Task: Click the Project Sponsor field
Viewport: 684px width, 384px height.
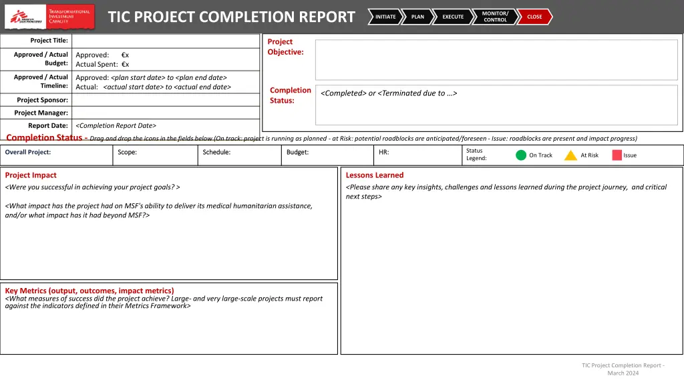Action: point(166,100)
